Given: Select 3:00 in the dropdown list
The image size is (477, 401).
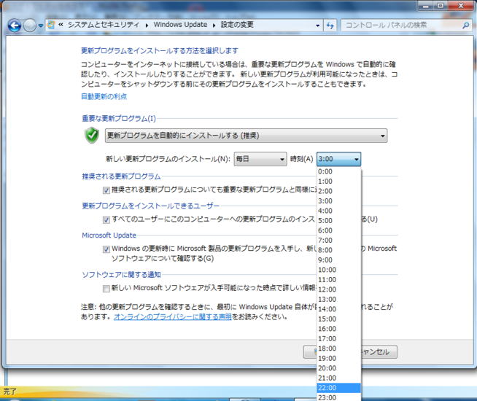Looking at the screenshot, I should (x=338, y=201).
